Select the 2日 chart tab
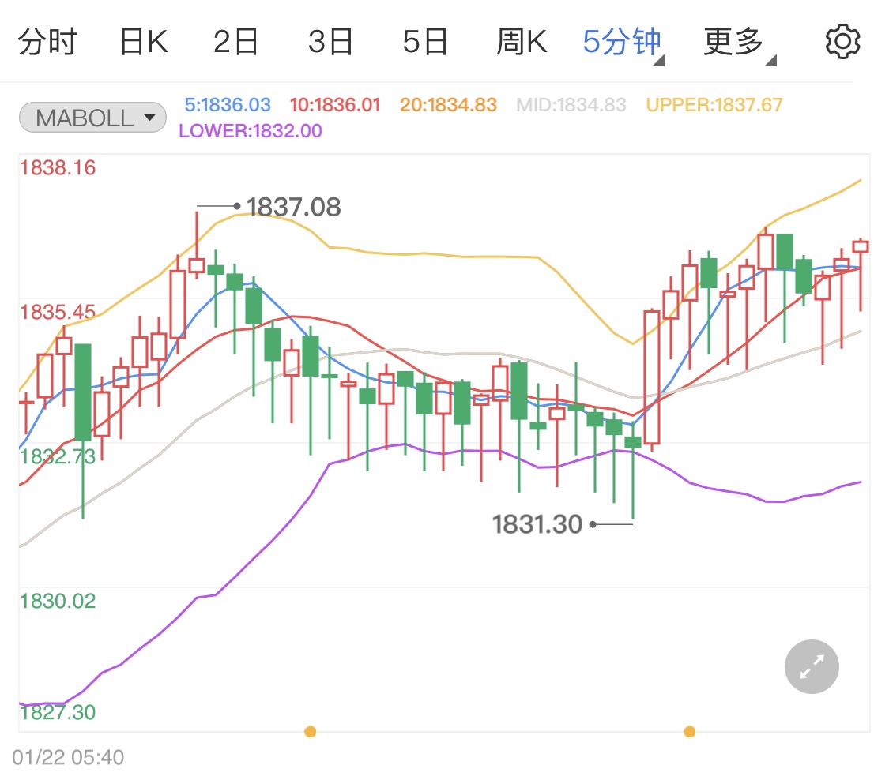Screen dimensions: 889x780 coord(235,42)
